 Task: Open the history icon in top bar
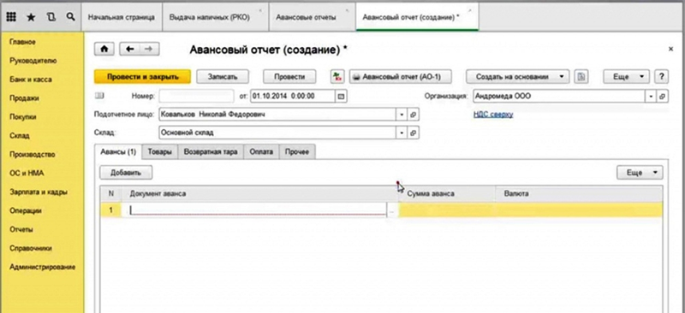coord(51,17)
